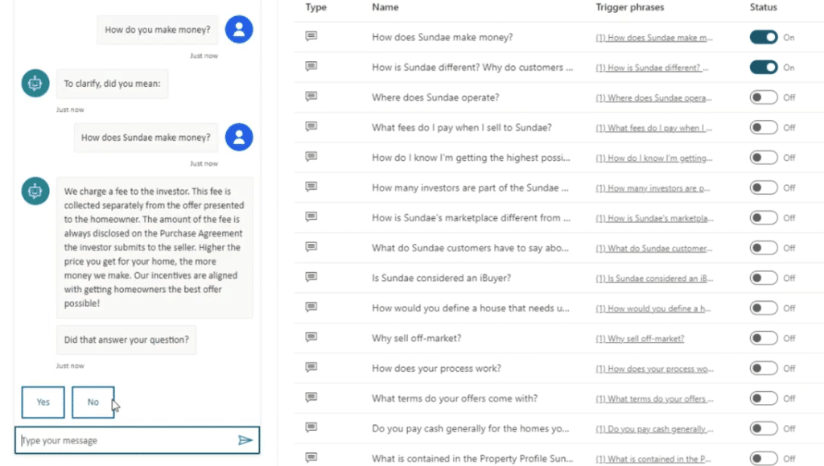Screen dimensions: 824x466
Task: Open trigger phrases link for 'Where does Sundae operate?'
Action: [653, 97]
